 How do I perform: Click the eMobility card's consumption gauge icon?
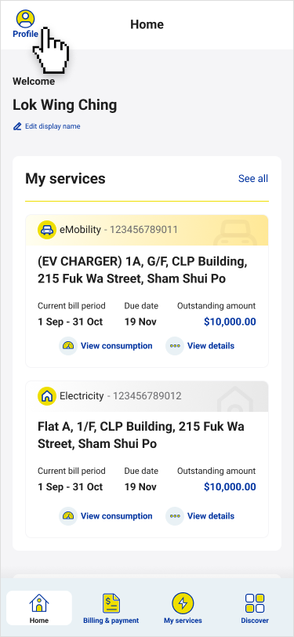coord(67,346)
